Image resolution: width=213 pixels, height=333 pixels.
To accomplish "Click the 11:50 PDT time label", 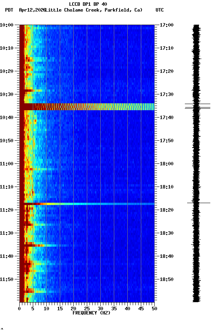I will pos(7,280).
